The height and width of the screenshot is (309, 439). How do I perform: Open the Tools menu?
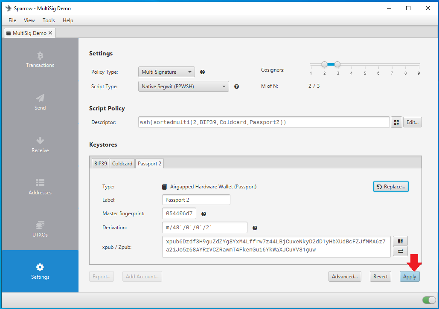[x=49, y=20]
